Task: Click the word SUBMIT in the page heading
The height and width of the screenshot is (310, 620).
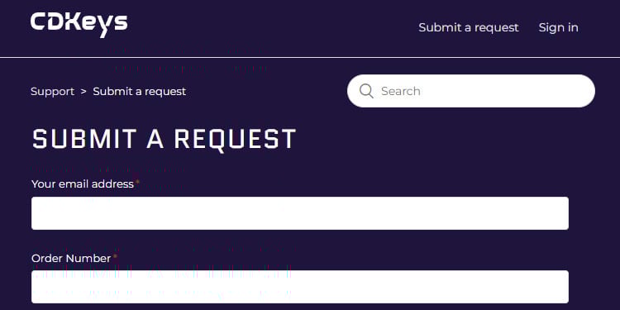Action: (84, 139)
